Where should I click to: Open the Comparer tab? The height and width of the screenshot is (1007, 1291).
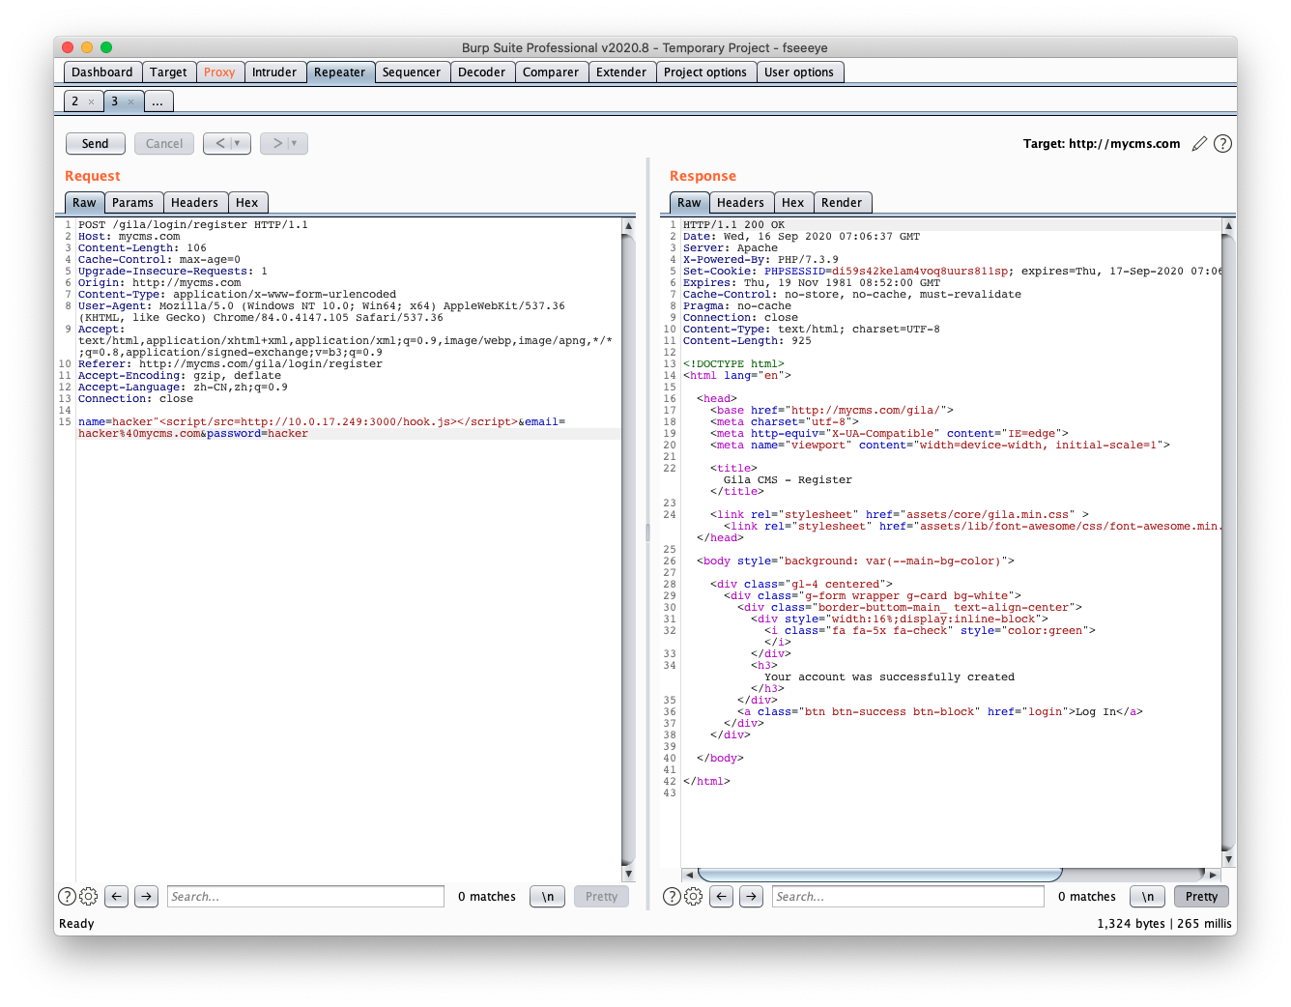pyautogui.click(x=551, y=72)
